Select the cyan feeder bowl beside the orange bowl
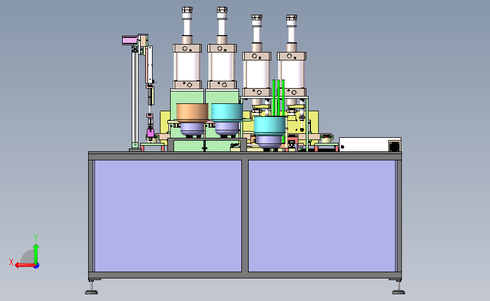 click(227, 113)
